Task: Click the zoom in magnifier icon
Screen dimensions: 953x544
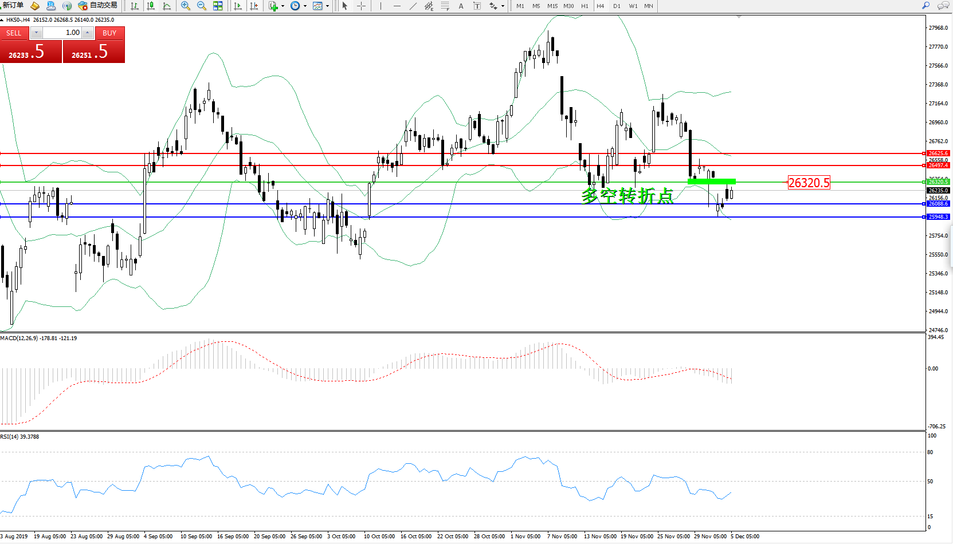Action: point(185,6)
